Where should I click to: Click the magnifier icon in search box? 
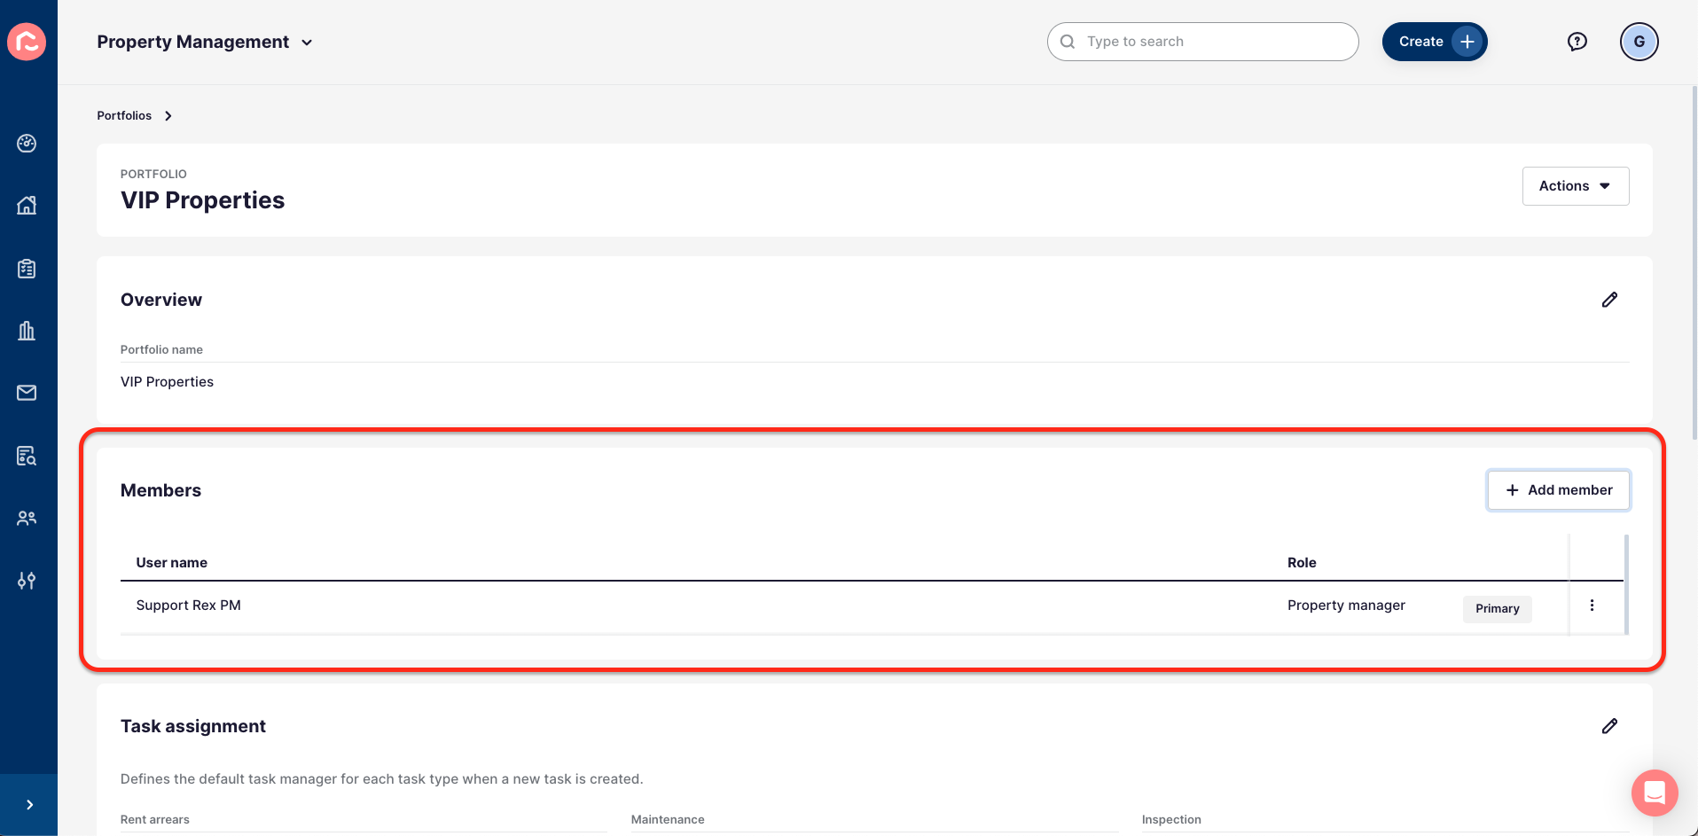tap(1068, 42)
